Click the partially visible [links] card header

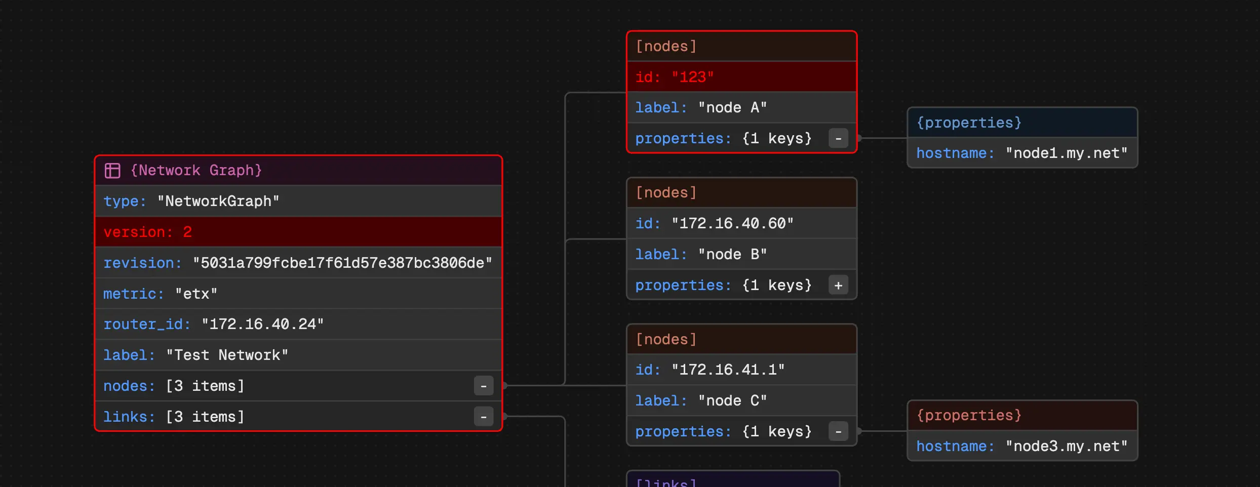click(732, 481)
